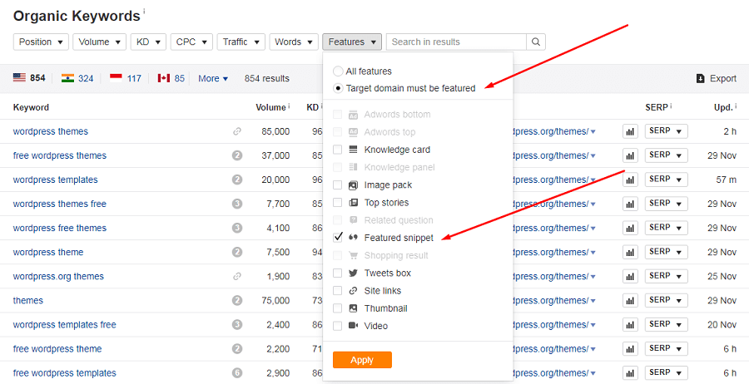Click SERP features badge 3 for wordpress themes free

237,204
